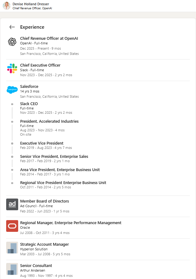Click 'Oct 2011 - Feb 2014 · 2 yrs 5 mos'
Screen dimensions: 196x279
coord(46,187)
